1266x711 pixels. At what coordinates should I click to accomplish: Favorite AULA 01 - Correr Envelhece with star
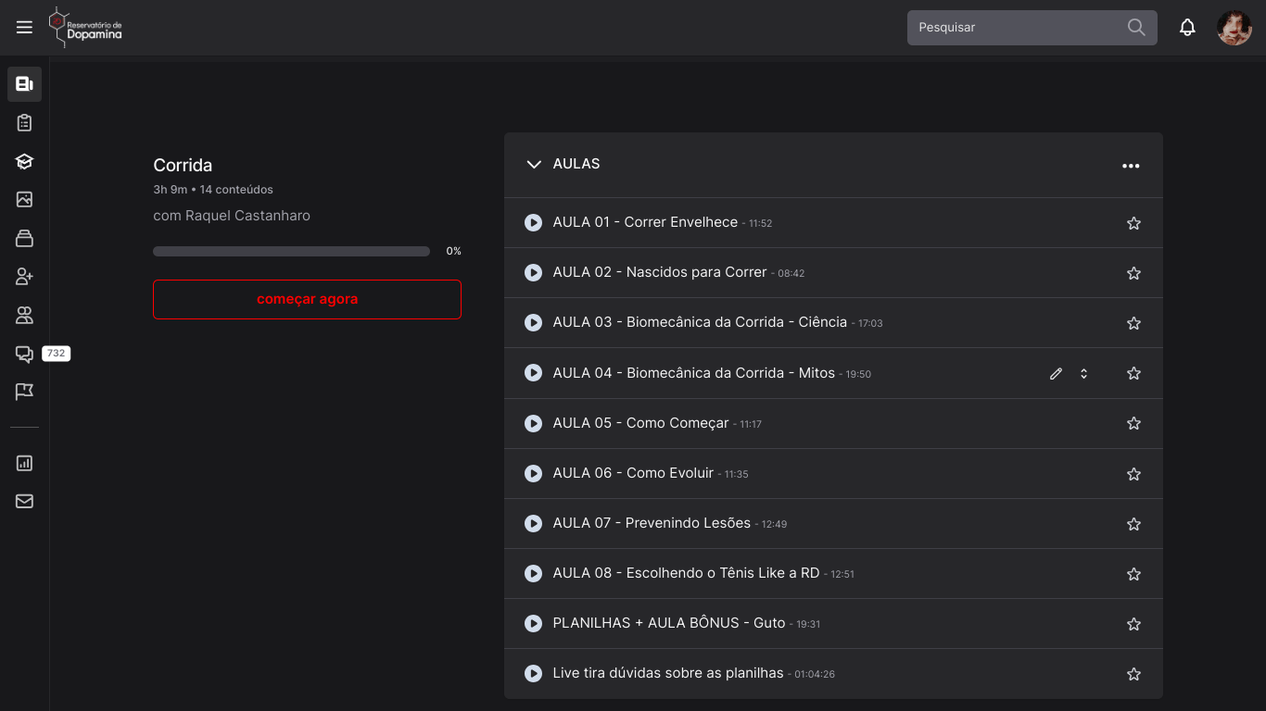tap(1133, 223)
